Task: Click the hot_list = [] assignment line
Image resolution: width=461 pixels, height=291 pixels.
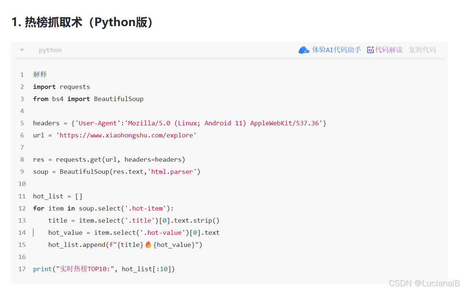Action: (x=58, y=196)
